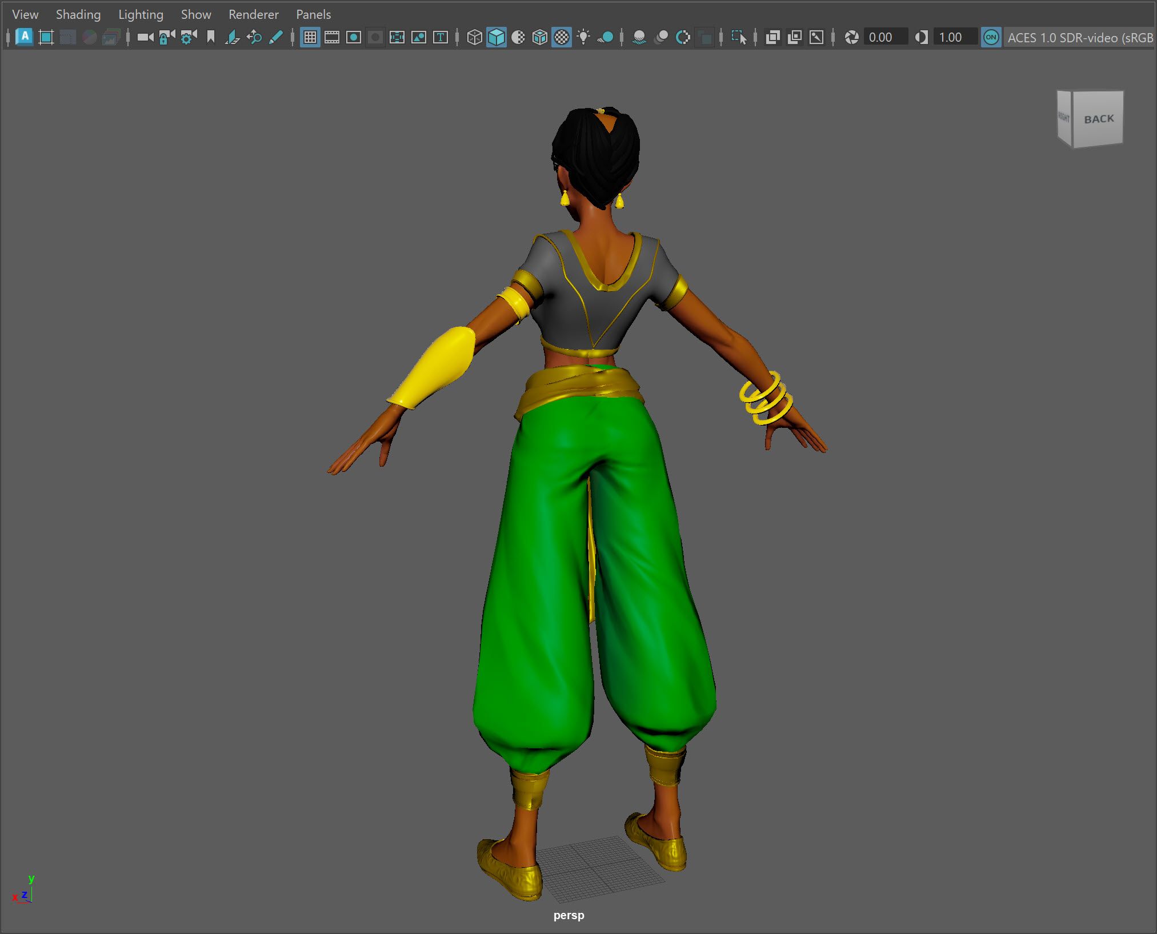
Task: Toggle Use All Lights bulb icon
Action: [x=583, y=38]
